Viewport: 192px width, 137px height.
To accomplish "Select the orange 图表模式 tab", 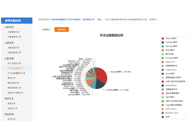I will click(x=62, y=29).
